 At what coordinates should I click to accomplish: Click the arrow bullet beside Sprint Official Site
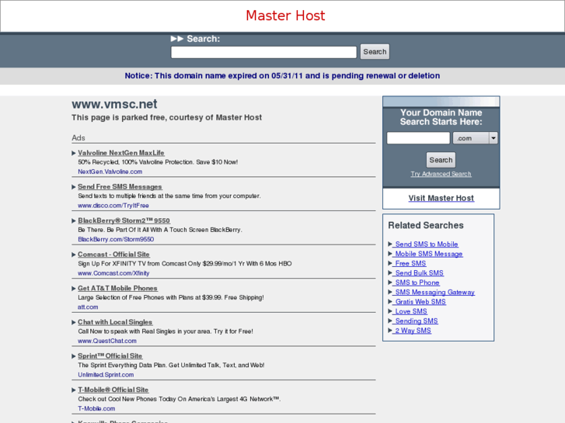coord(74,356)
